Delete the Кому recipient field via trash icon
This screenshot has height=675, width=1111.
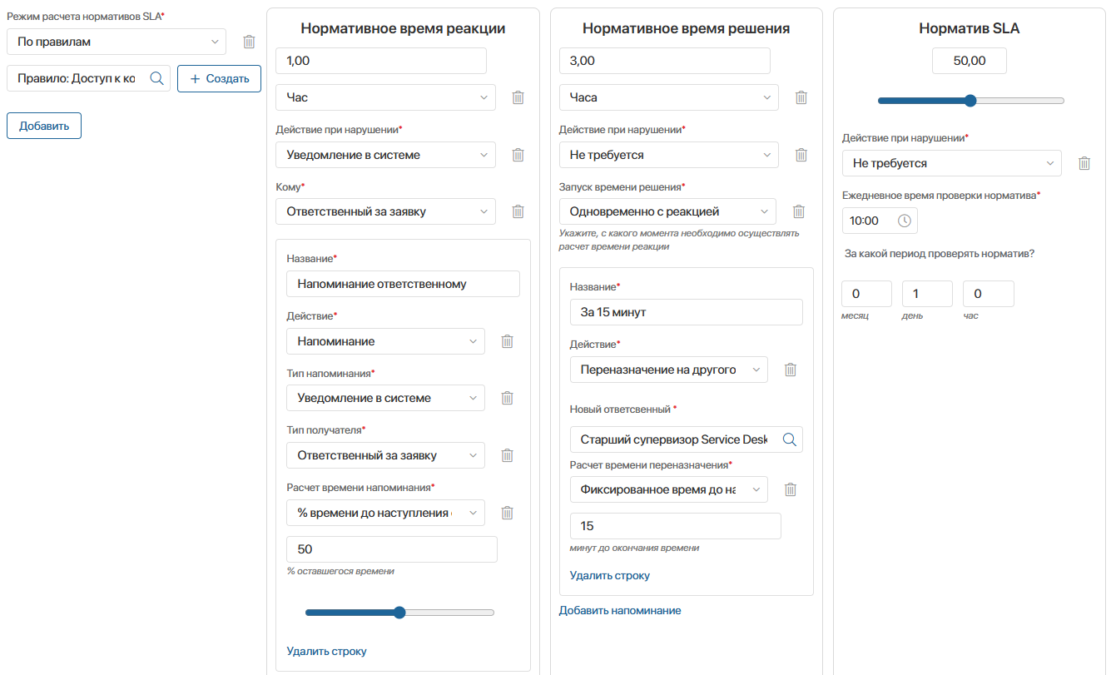(x=518, y=211)
